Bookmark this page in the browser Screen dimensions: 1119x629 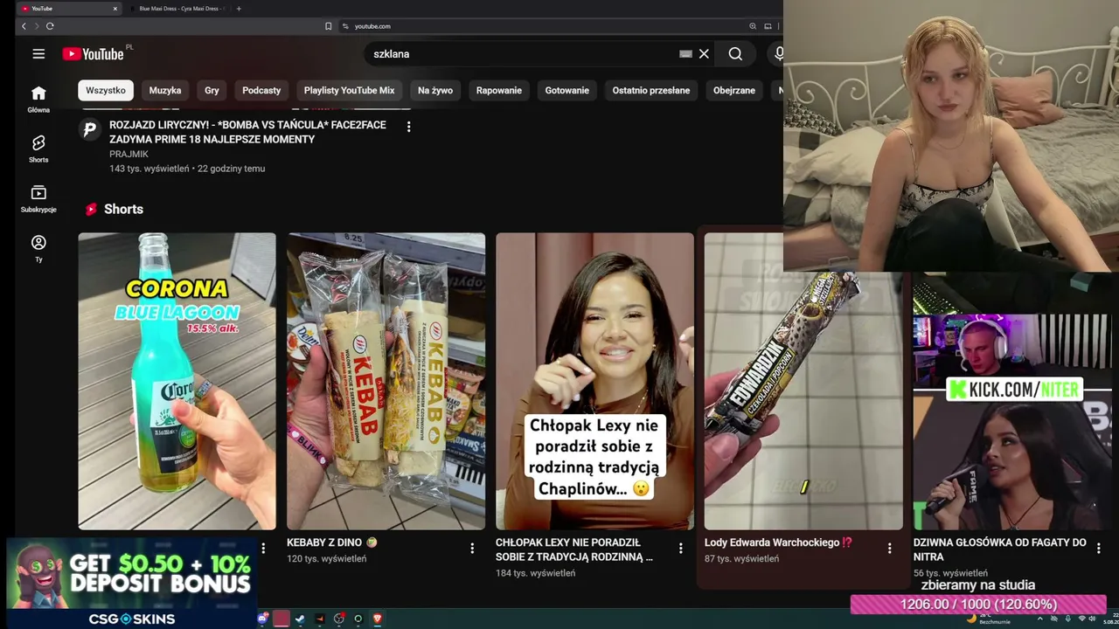pyautogui.click(x=329, y=26)
